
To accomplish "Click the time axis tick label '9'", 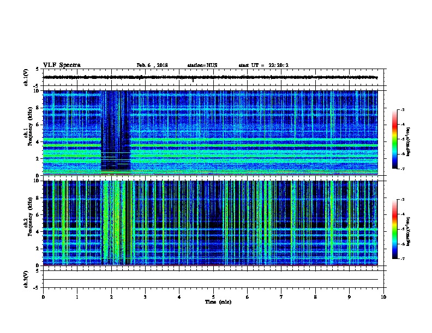I will (x=349, y=297).
